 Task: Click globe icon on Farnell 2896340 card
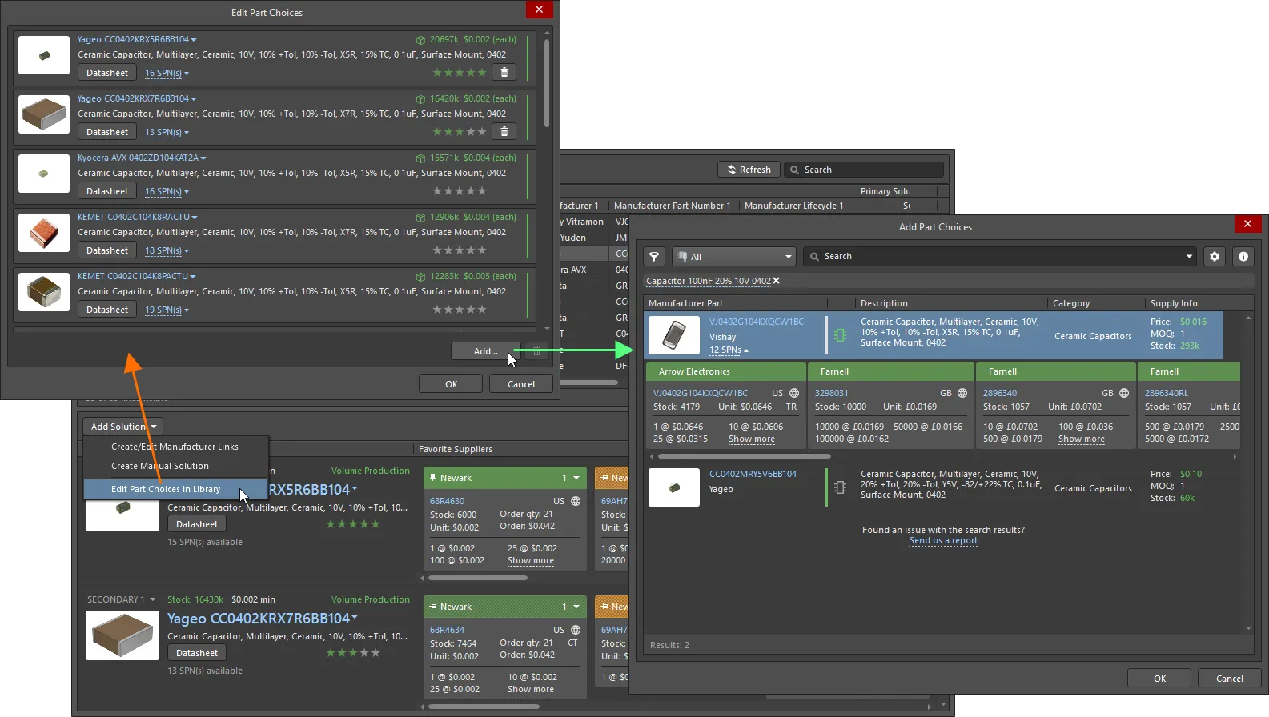coord(1124,393)
